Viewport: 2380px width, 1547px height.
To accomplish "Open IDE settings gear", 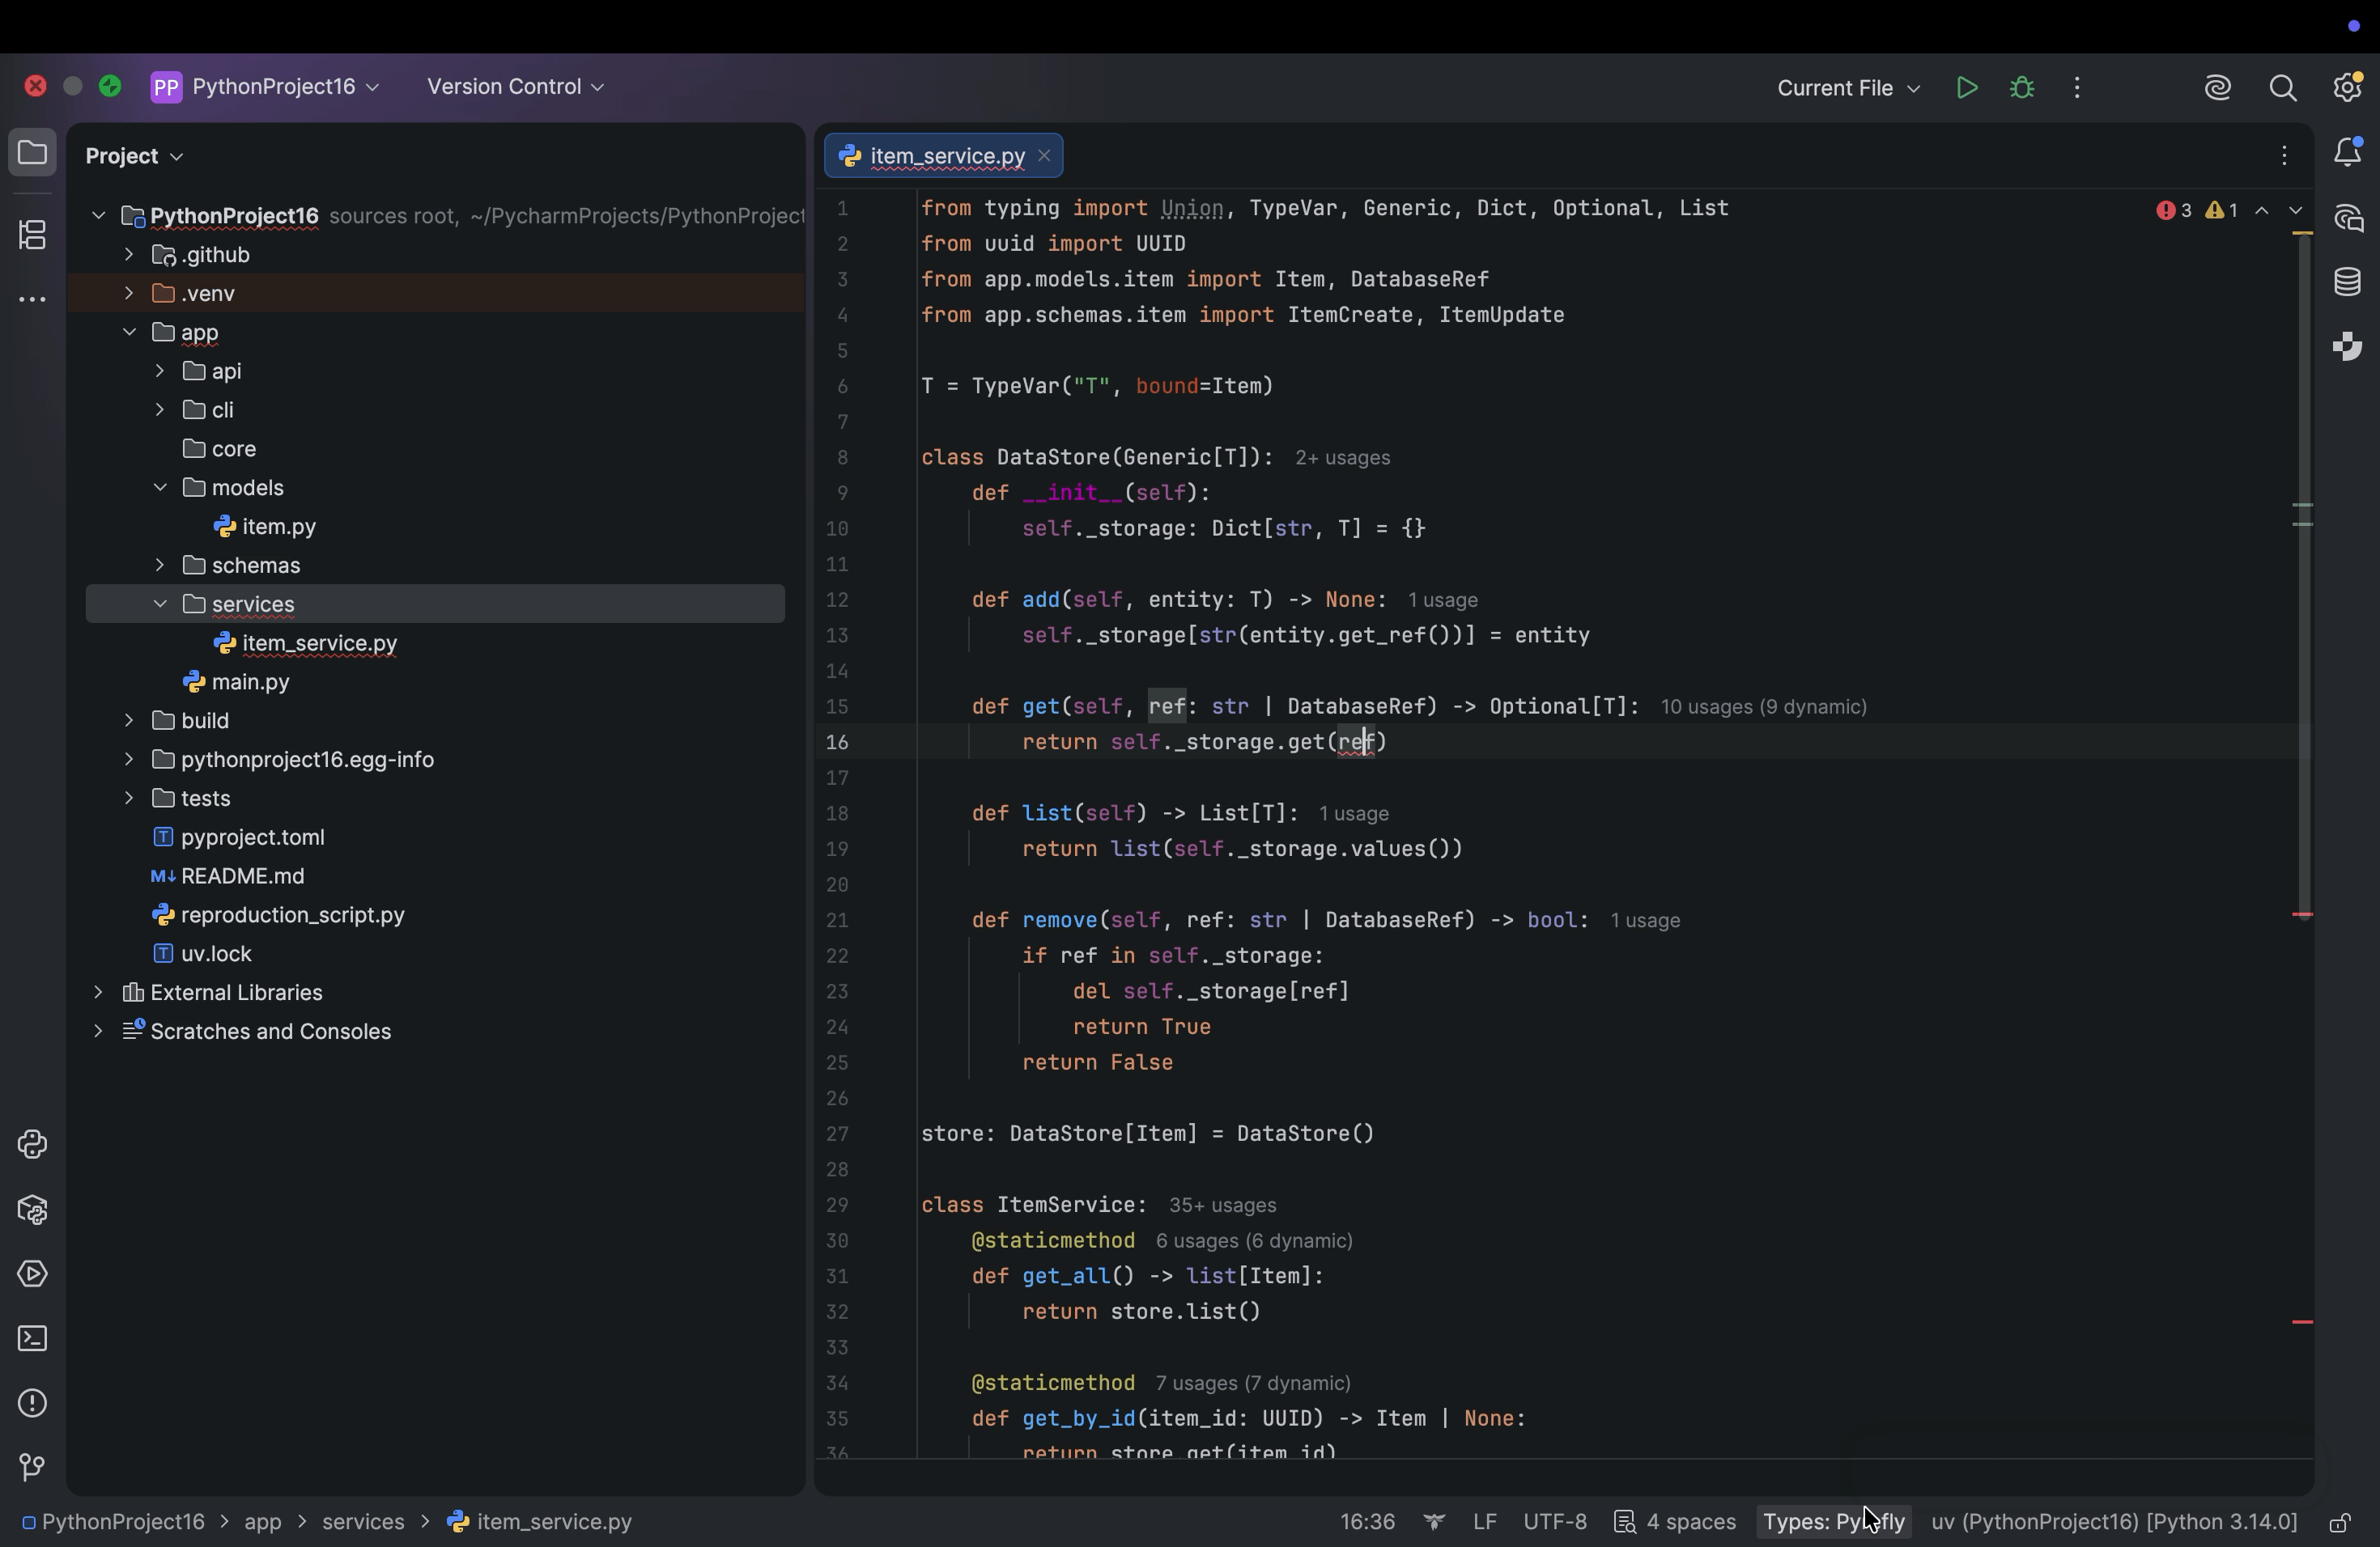I will 2347,88.
